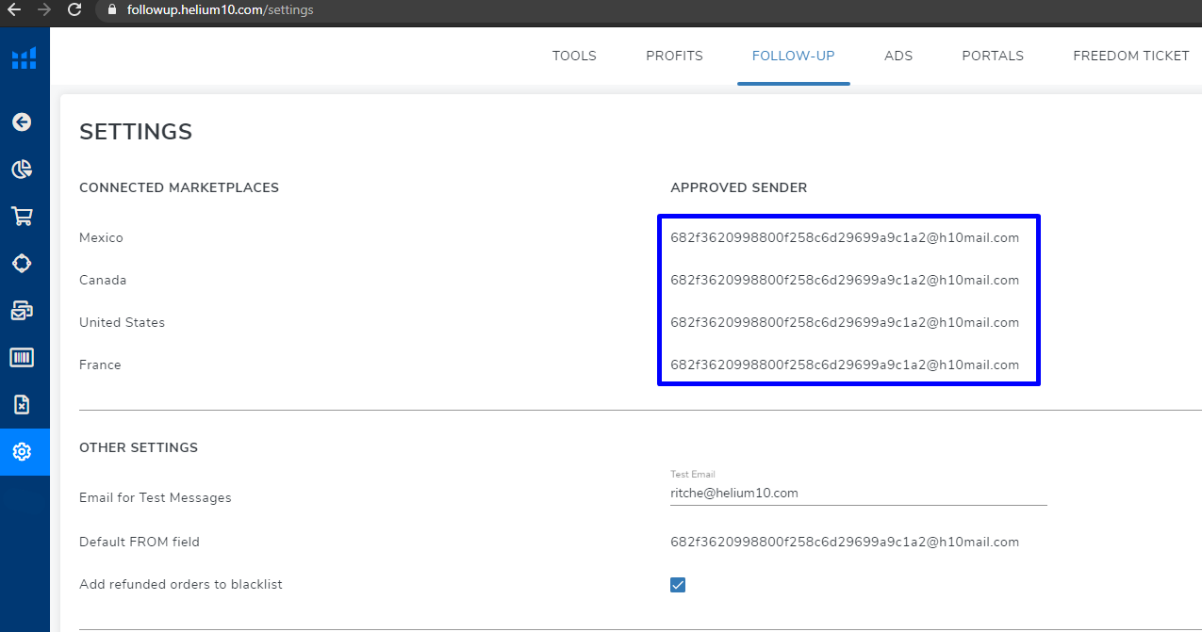Click the back arrow sidebar icon
Image resolution: width=1202 pixels, height=632 pixels.
(x=22, y=122)
